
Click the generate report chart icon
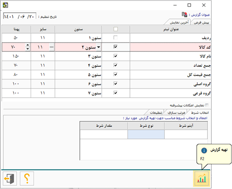(x=201, y=178)
